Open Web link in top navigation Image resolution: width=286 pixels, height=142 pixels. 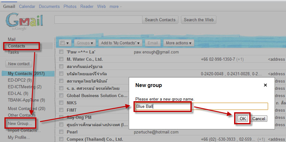point(102,7)
